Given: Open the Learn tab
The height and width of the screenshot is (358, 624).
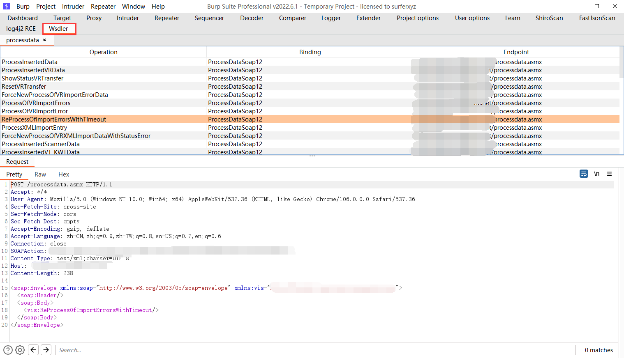Looking at the screenshot, I should (x=513, y=18).
